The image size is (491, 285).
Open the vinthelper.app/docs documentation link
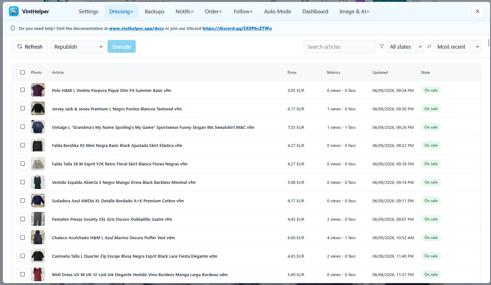(x=136, y=28)
